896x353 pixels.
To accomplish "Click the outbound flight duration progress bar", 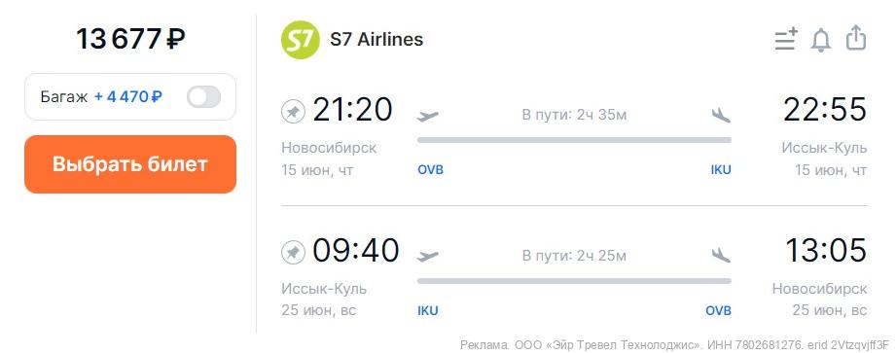I will click(x=574, y=140).
